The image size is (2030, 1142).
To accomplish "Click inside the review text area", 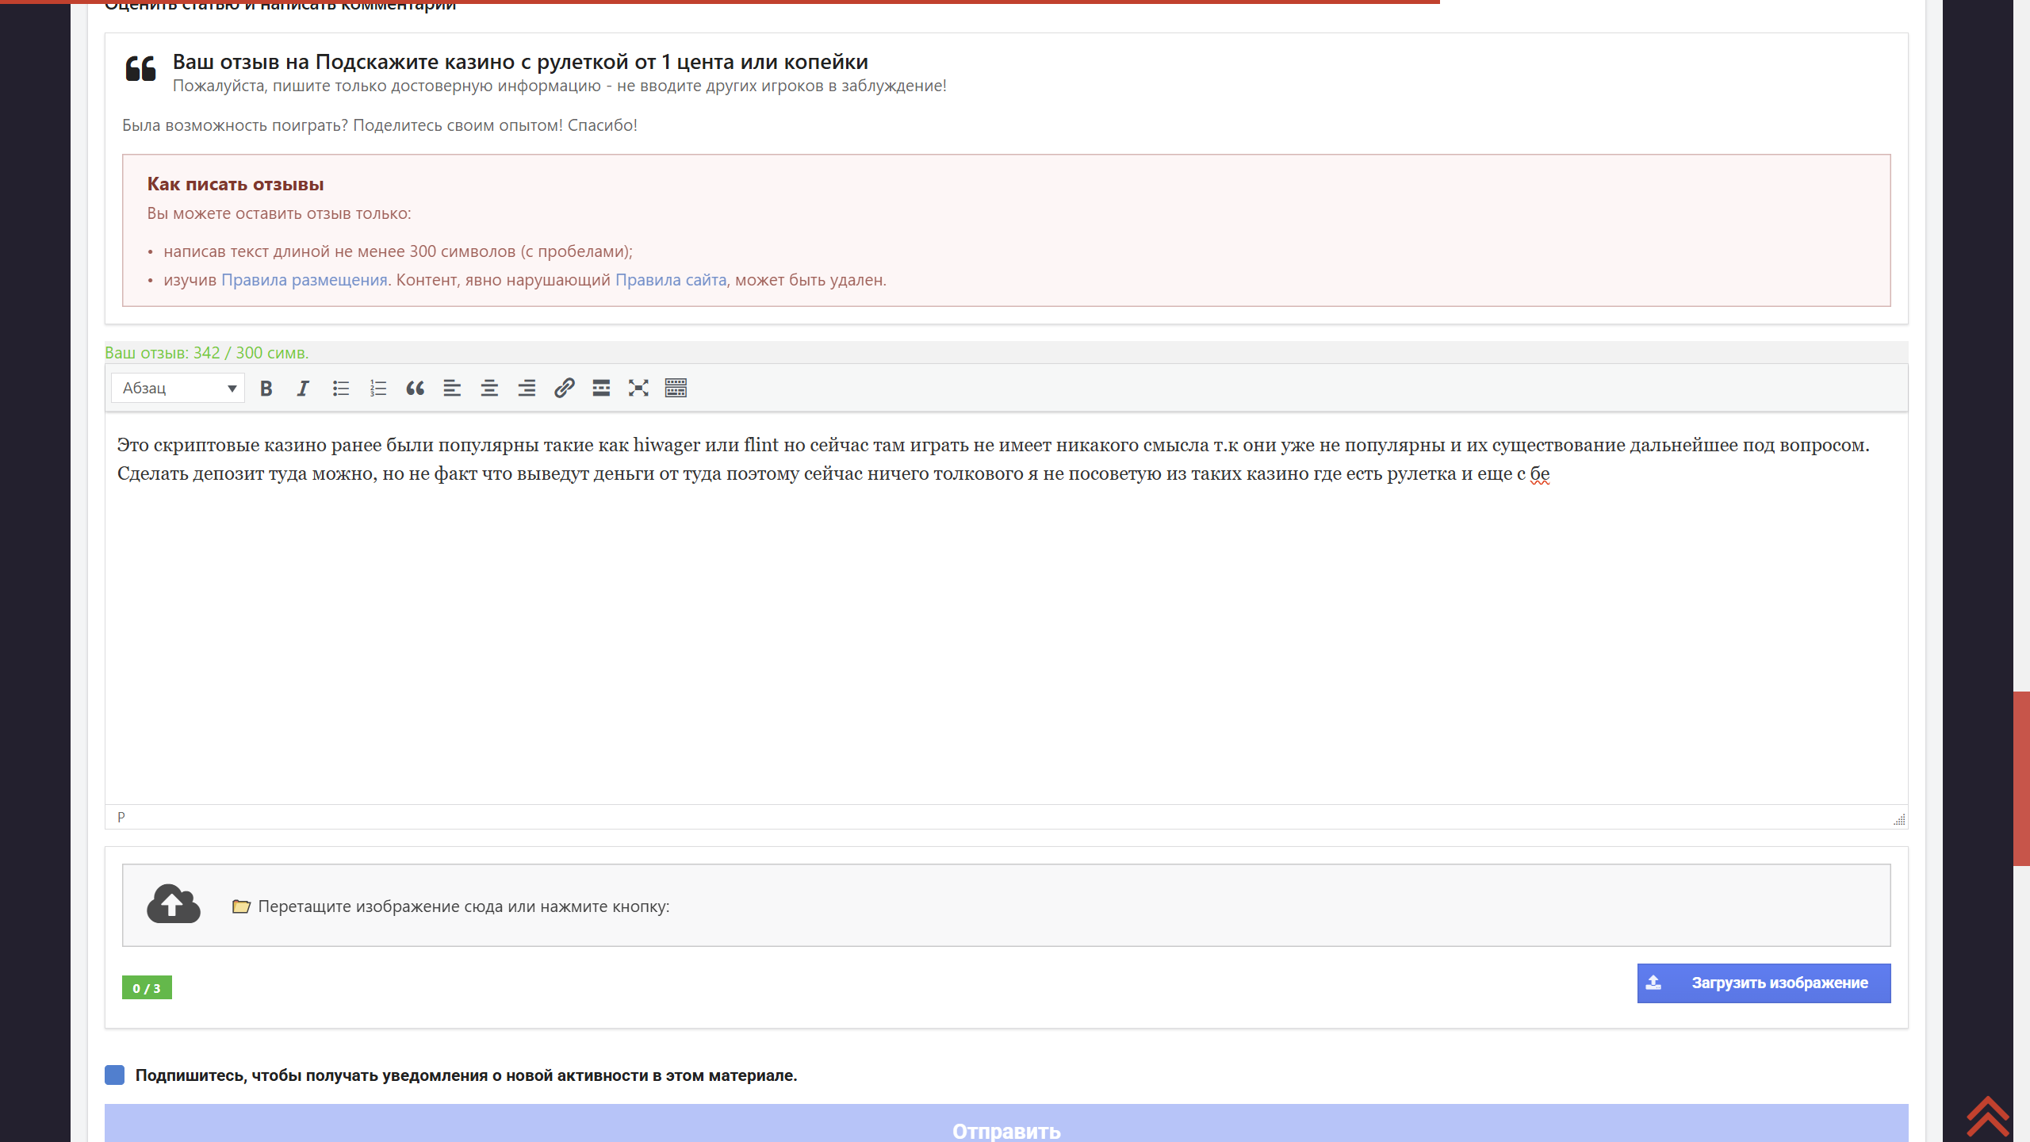I will click(1005, 634).
